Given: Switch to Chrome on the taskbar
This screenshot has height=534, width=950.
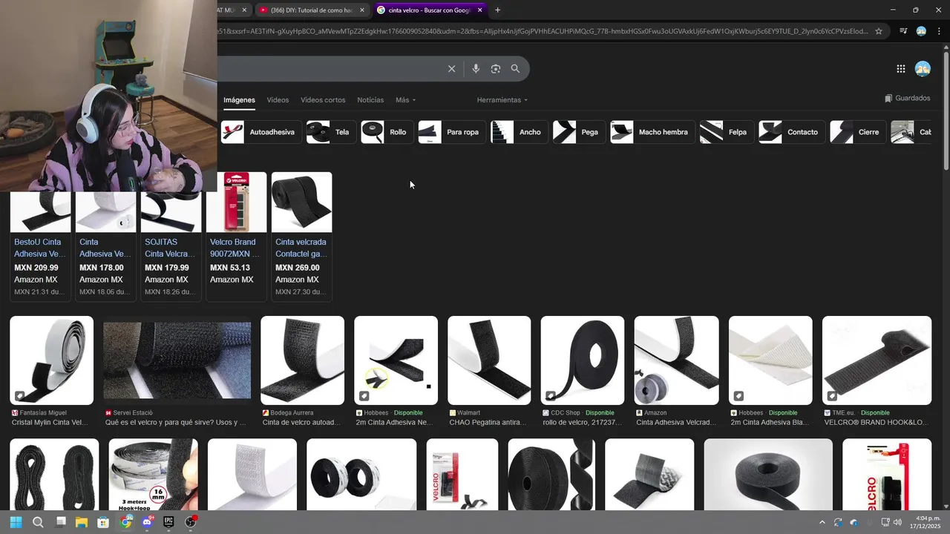Looking at the screenshot, I should point(126,522).
